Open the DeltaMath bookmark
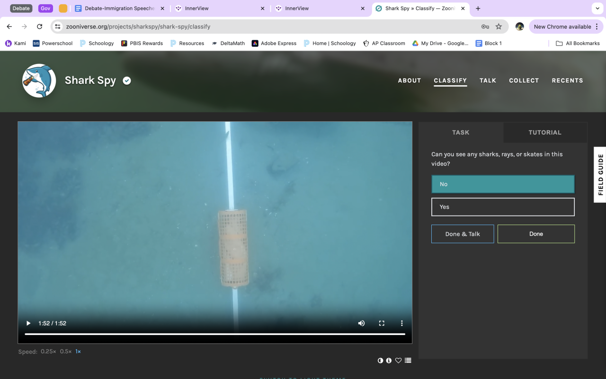 click(x=228, y=43)
